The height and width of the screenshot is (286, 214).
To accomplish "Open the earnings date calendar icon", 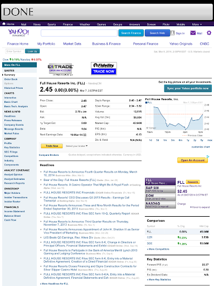I will point(85,135).
